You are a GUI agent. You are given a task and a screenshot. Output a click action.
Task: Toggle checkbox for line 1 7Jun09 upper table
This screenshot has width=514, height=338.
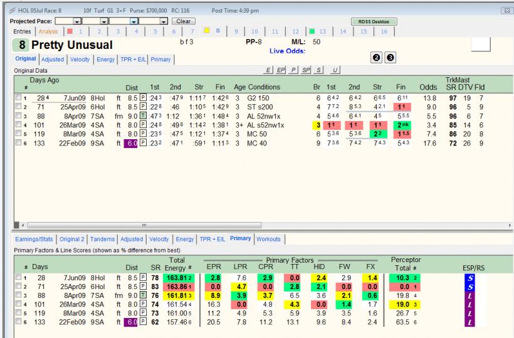click(x=18, y=97)
